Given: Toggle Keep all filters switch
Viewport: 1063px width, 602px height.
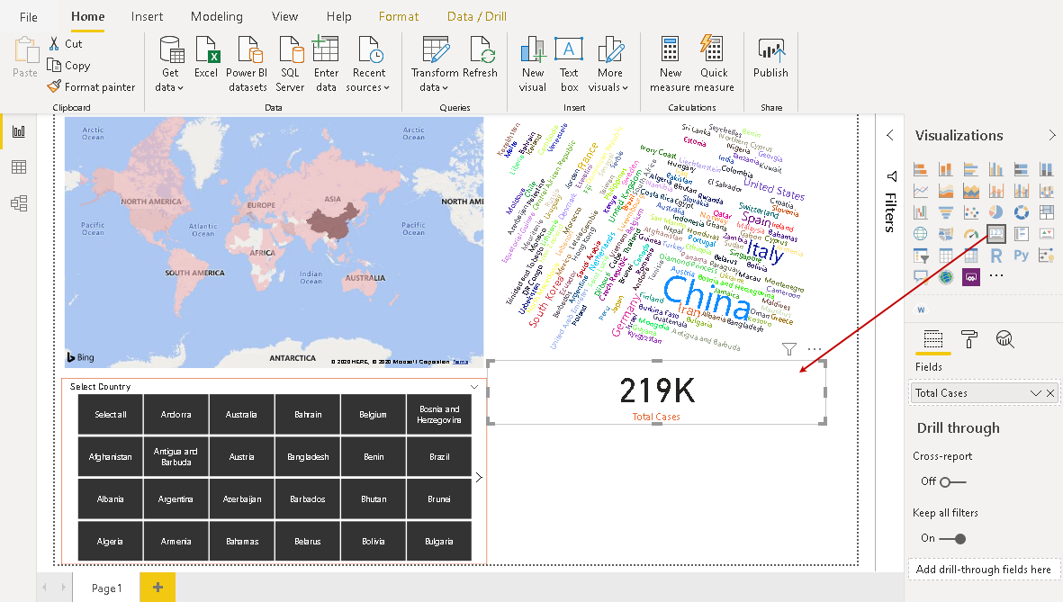Looking at the screenshot, I should coord(952,539).
